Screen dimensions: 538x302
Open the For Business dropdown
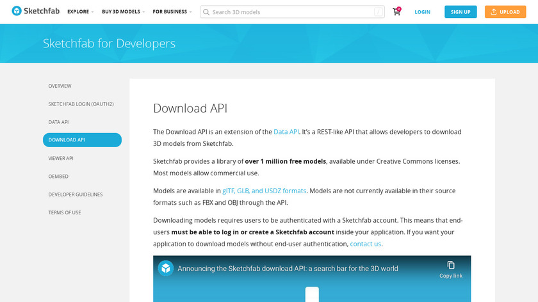[172, 12]
